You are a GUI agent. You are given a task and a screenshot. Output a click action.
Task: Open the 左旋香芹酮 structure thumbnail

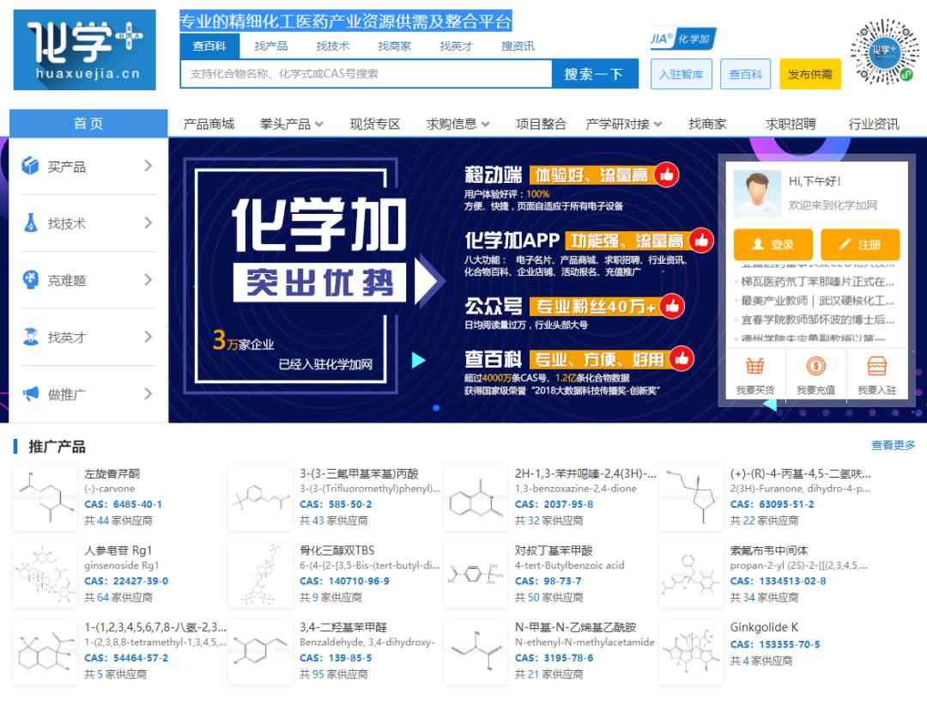[45, 498]
